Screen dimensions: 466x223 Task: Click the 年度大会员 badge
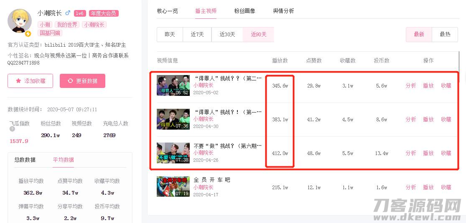click(104, 13)
